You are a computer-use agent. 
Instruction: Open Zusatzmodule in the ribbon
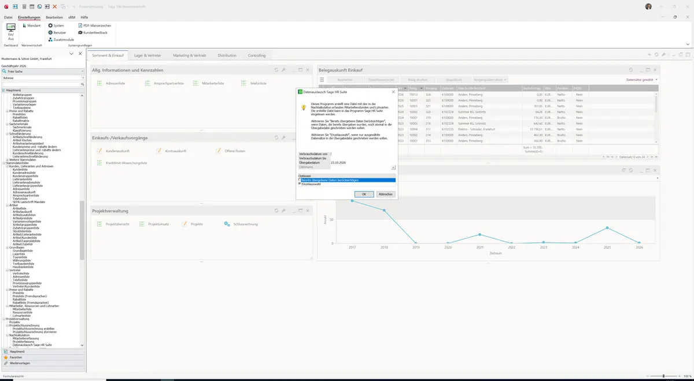(61, 39)
